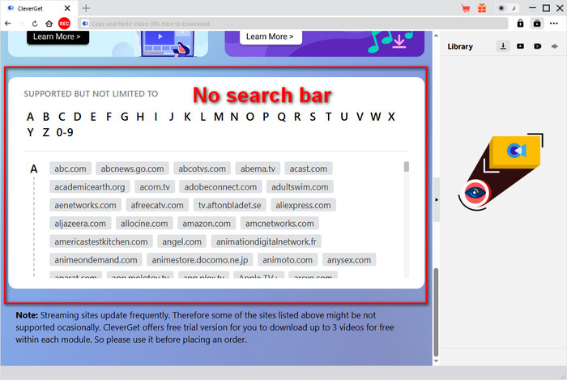Screen dimensions: 567x380
Task: Switch to the light theme sun icon
Action: click(x=501, y=8)
